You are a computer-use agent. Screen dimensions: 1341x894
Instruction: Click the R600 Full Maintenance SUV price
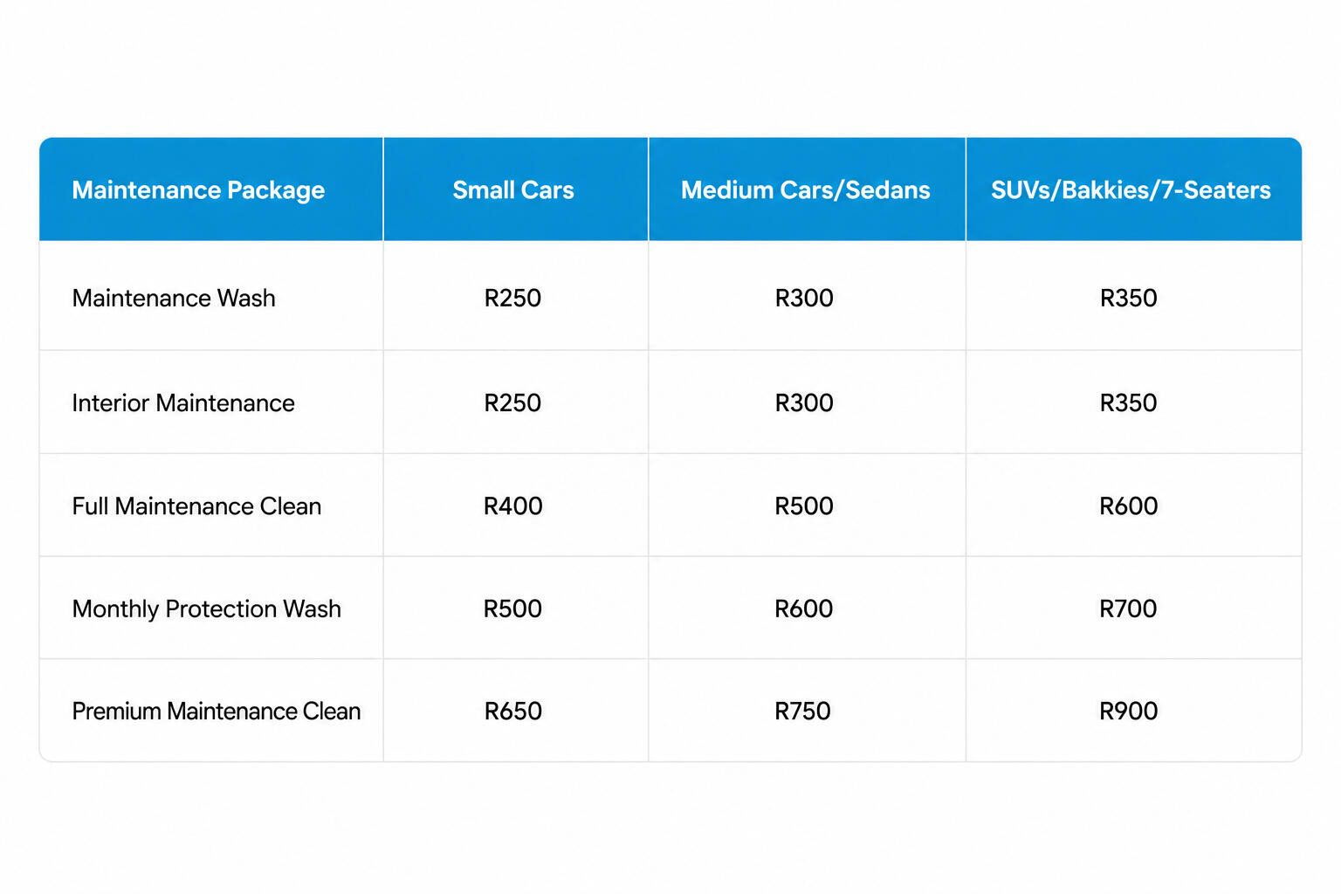1129,506
